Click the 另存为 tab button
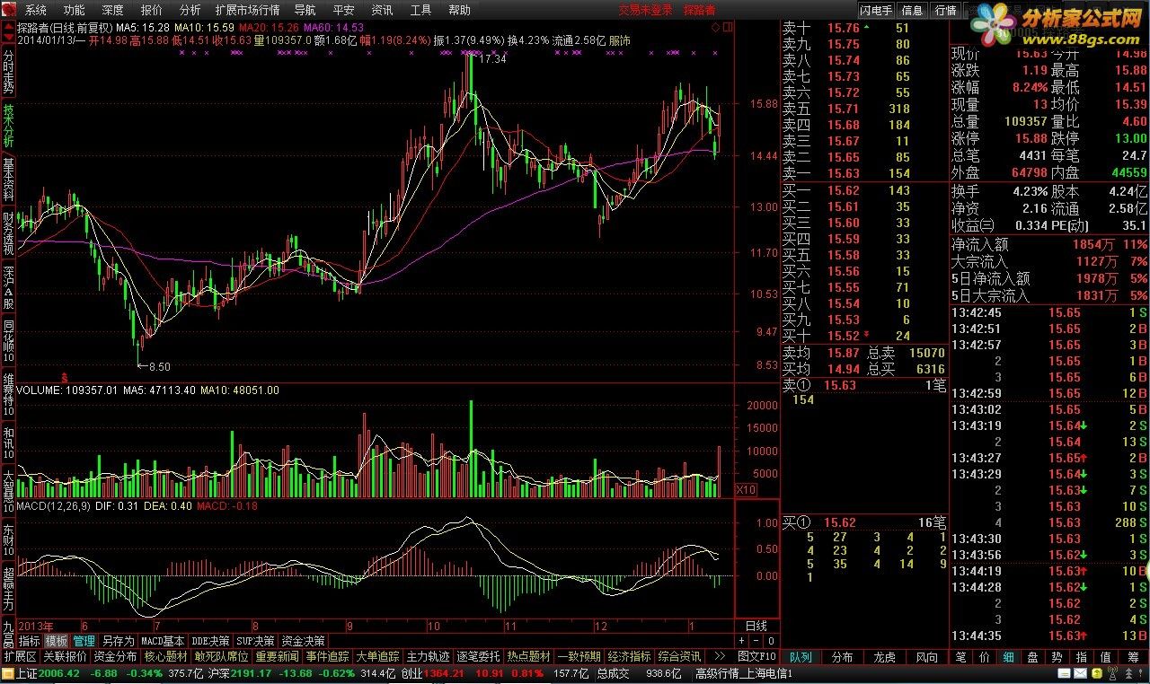 pyautogui.click(x=117, y=641)
